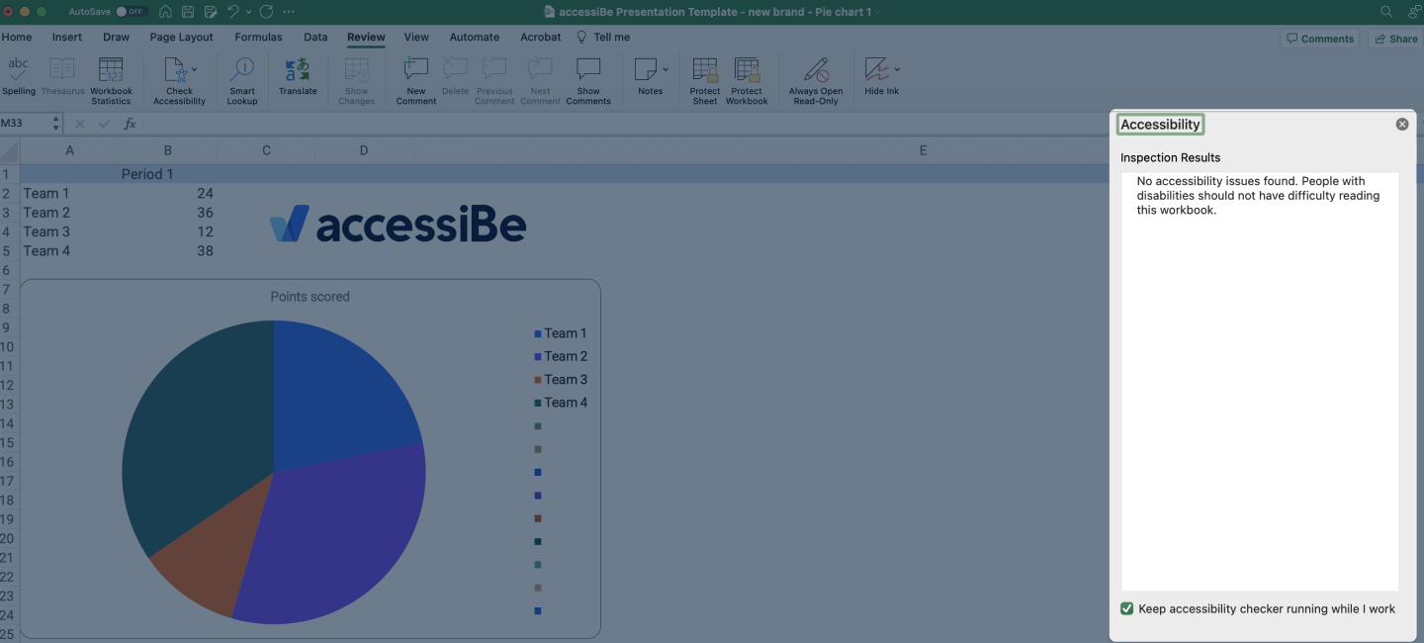This screenshot has width=1424, height=643.
Task: Open the Hide Ink dropdown arrow
Action: 898,69
